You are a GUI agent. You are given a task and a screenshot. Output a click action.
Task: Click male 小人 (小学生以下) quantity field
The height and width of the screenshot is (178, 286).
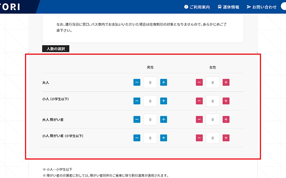point(150,101)
